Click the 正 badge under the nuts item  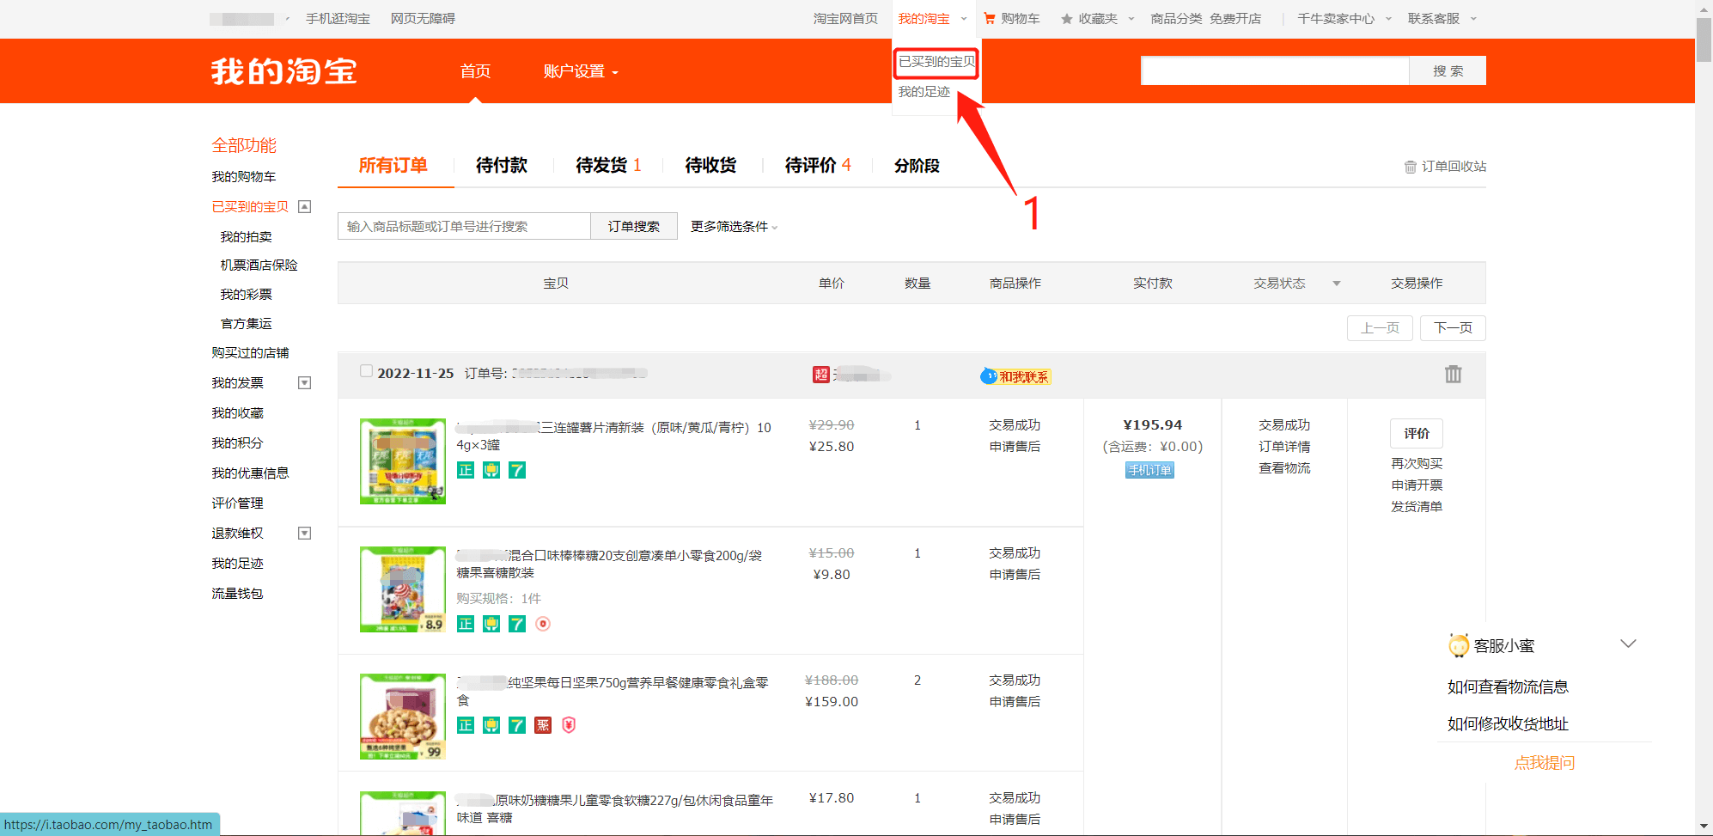[466, 725]
